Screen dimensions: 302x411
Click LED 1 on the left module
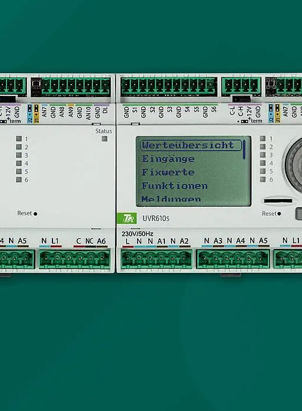18,139
